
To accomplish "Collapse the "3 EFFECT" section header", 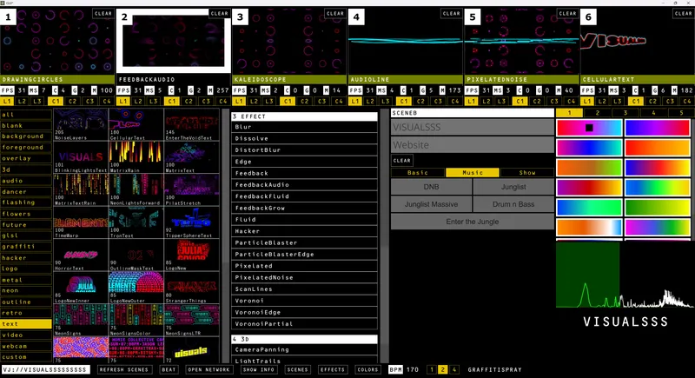I will pos(304,116).
